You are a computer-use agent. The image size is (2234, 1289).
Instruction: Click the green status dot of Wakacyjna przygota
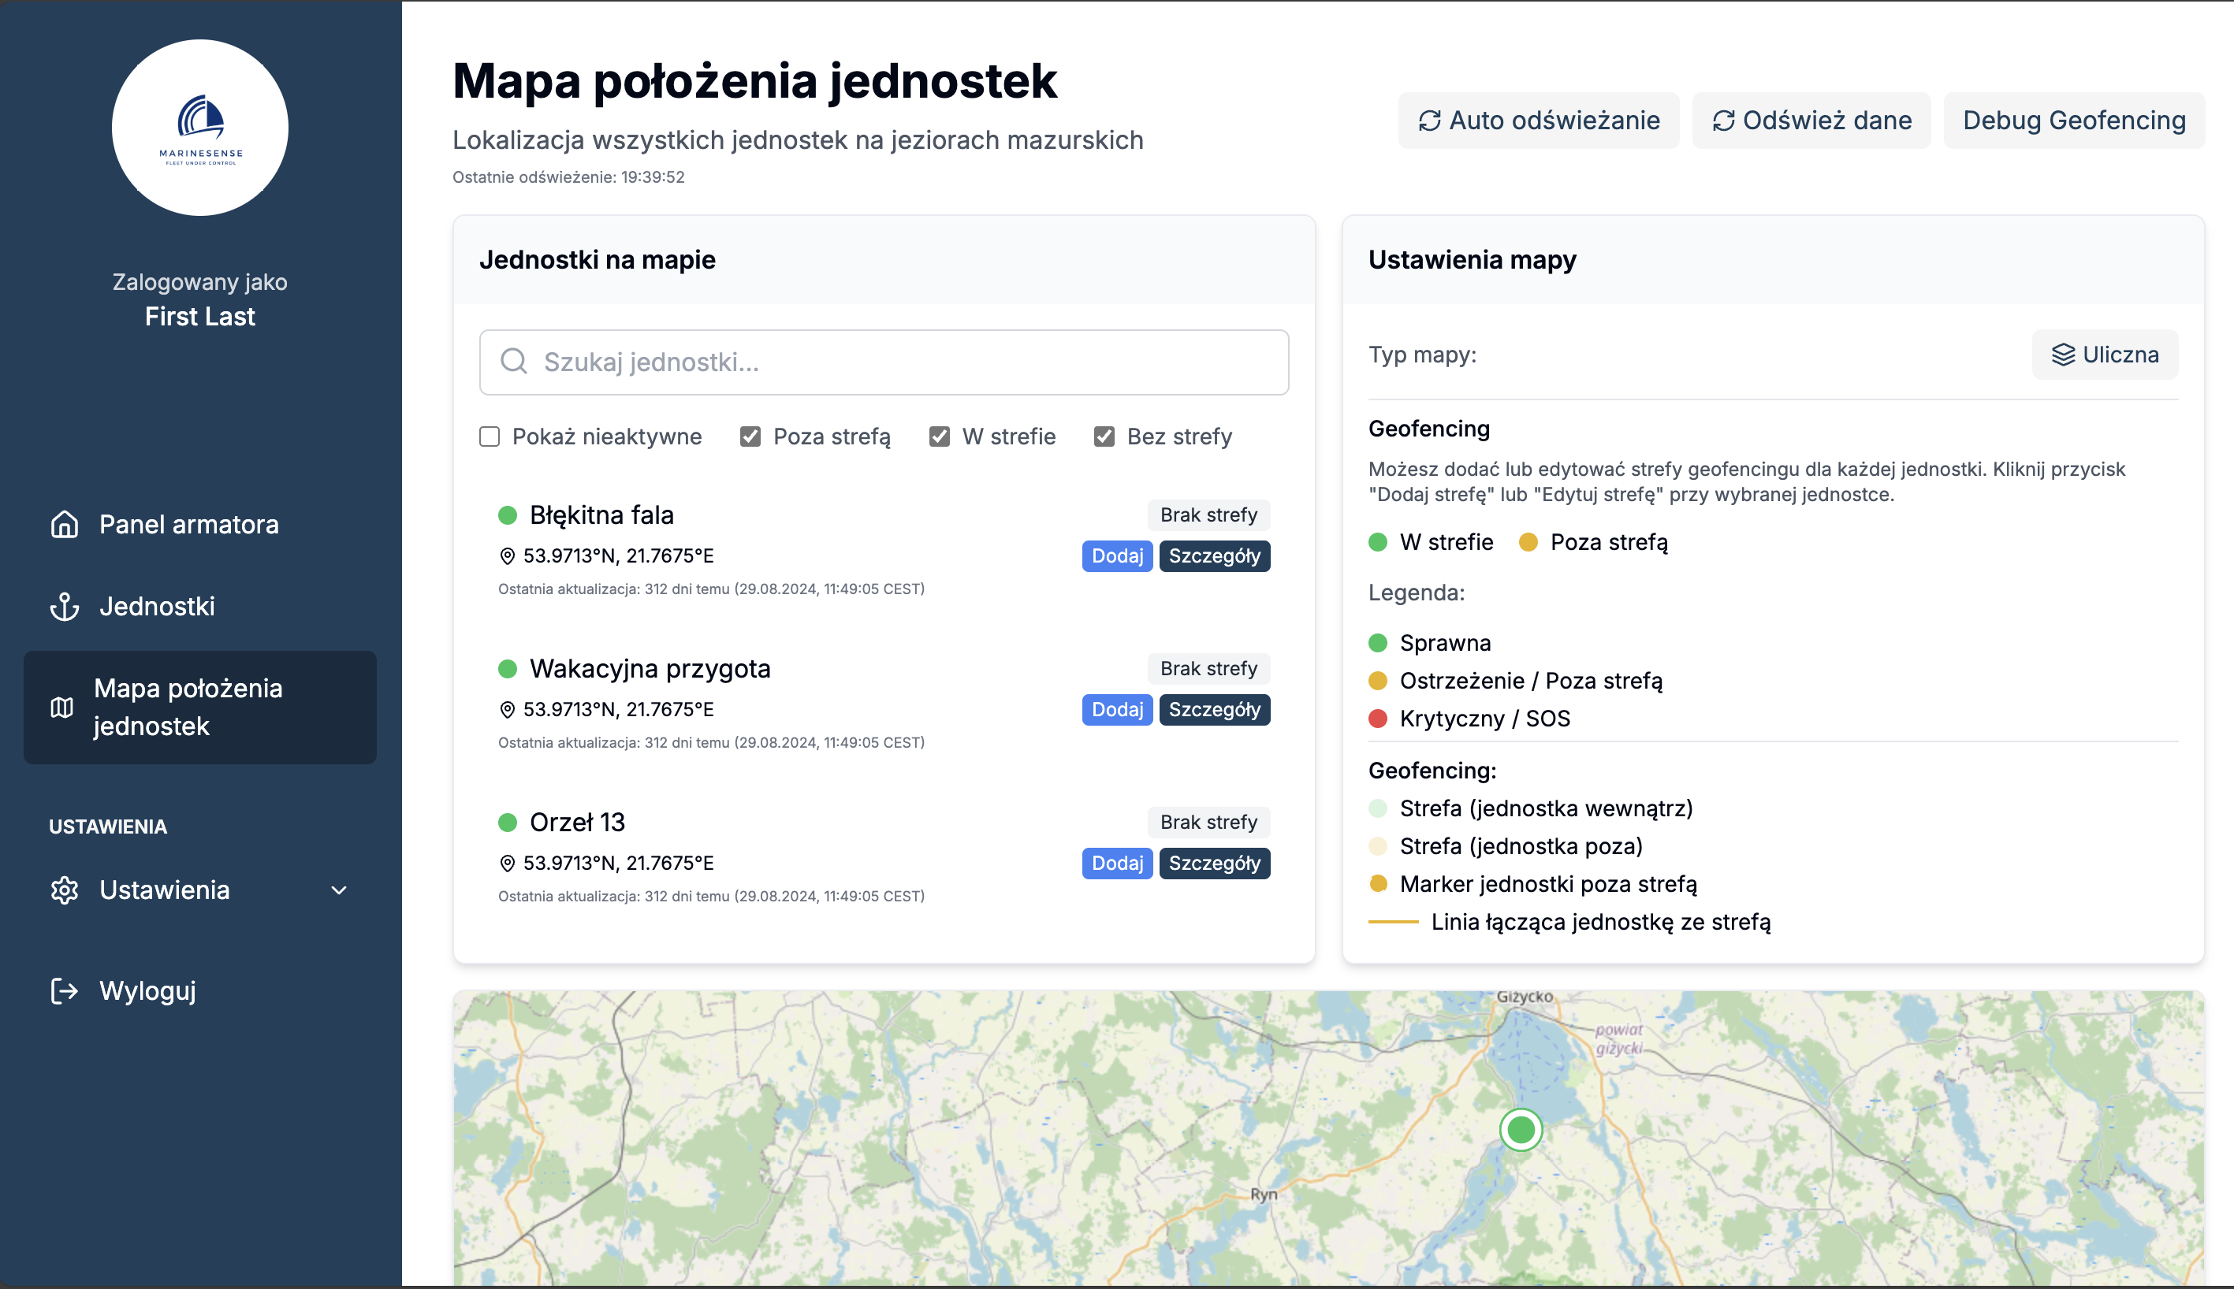coord(508,668)
